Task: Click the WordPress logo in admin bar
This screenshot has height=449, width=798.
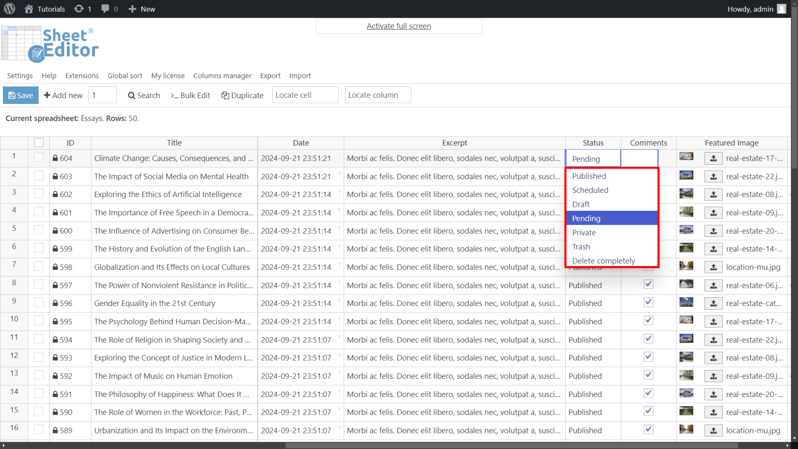Action: pos(9,8)
